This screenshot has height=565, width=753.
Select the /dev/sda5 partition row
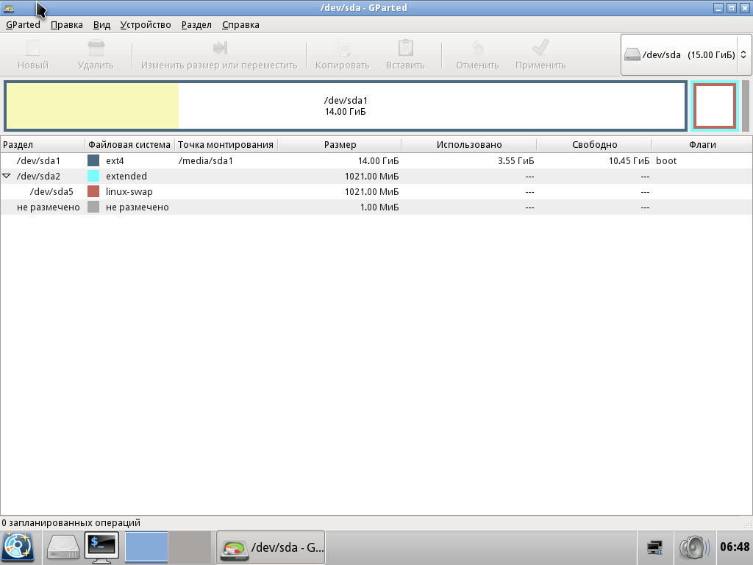click(376, 192)
